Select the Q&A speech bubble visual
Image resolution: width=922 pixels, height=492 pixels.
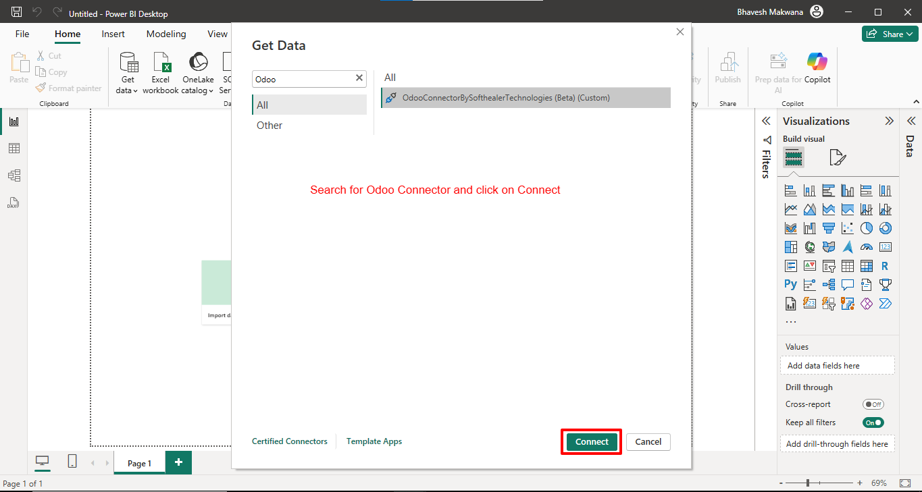(x=848, y=285)
